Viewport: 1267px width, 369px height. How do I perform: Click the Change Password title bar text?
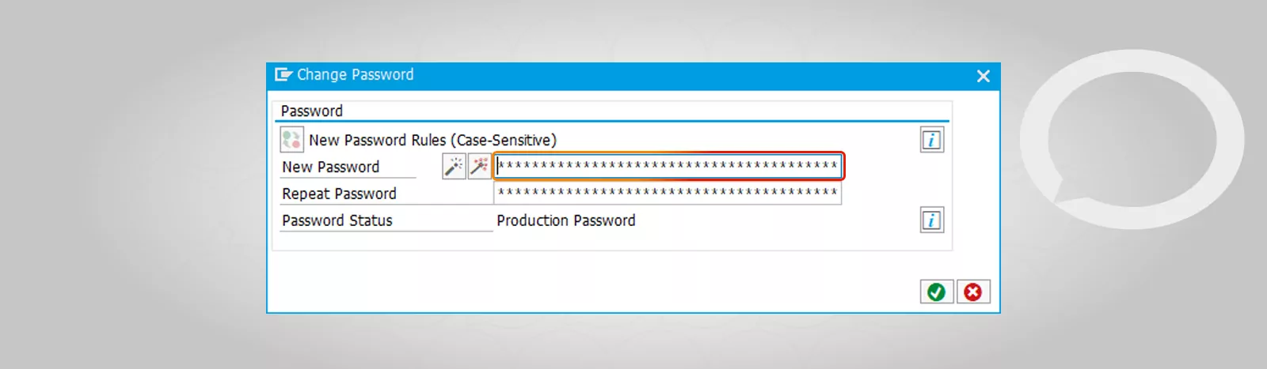[355, 74]
